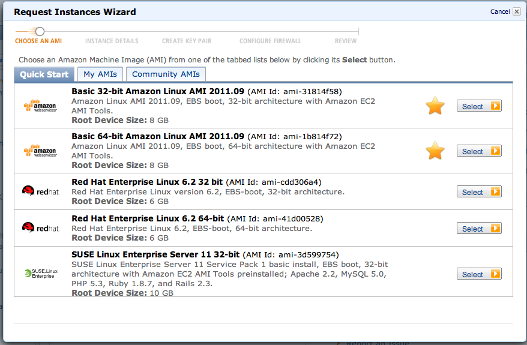
Task: Click the AMI Id ami-cdd306a4 text
Action: (x=274, y=182)
